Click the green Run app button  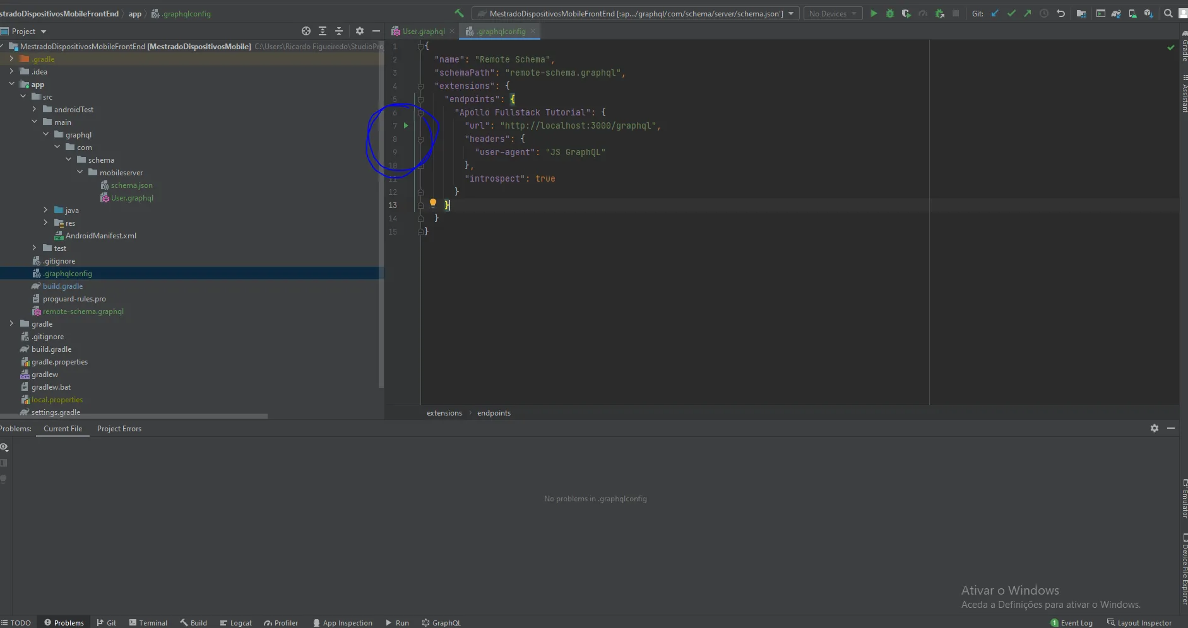874,13
